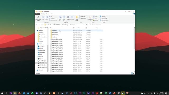
Task: Sort by the Name column header
Action: (x=61, y=28)
